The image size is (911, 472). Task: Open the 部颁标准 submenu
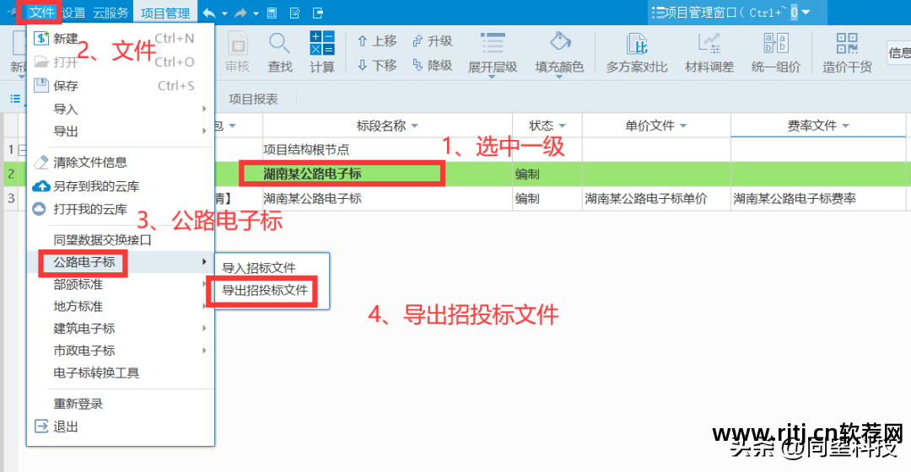click(121, 285)
